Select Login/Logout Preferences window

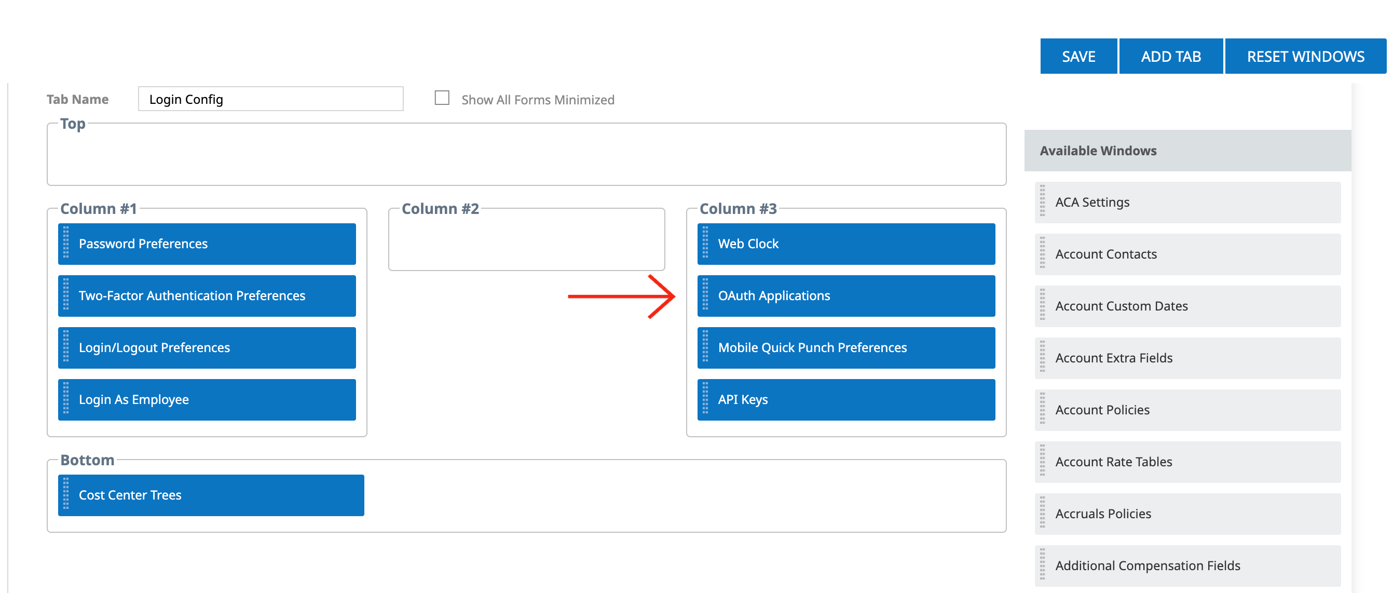pyautogui.click(x=207, y=347)
